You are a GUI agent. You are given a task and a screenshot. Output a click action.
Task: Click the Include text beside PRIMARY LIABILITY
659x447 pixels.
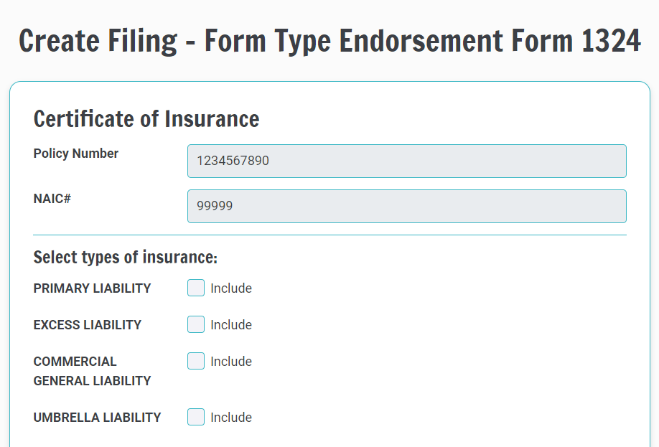coord(230,288)
